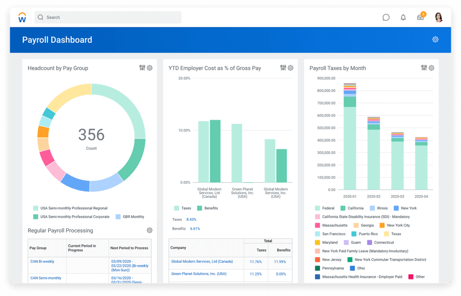Screen dimensions: 461x296
Task: Toggle Guam legend swatch
Action: 346,243
